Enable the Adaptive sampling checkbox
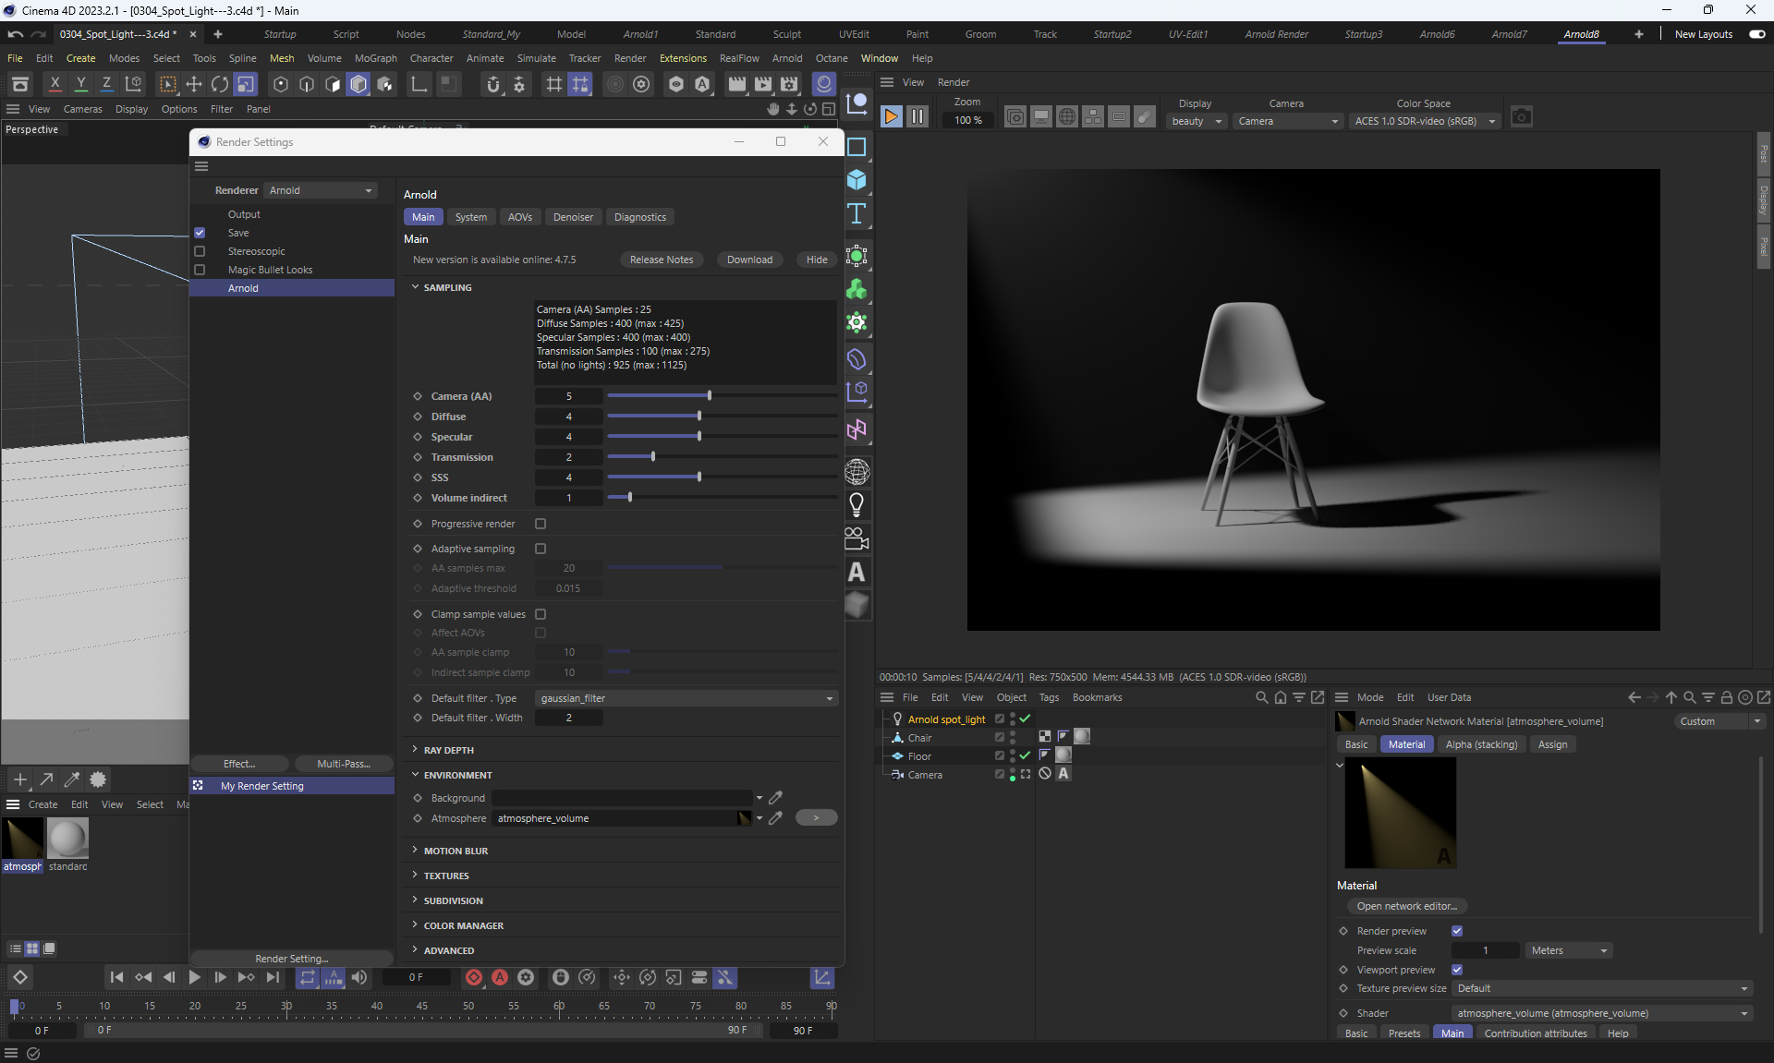The width and height of the screenshot is (1774, 1063). 541,549
